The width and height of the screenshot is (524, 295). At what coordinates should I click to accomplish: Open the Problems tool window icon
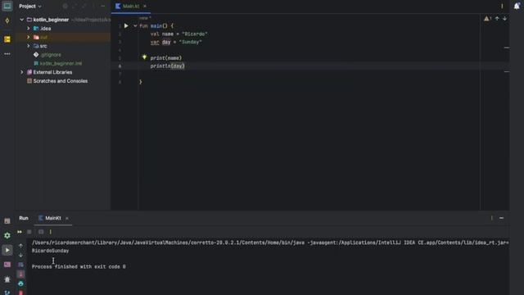tap(7, 279)
